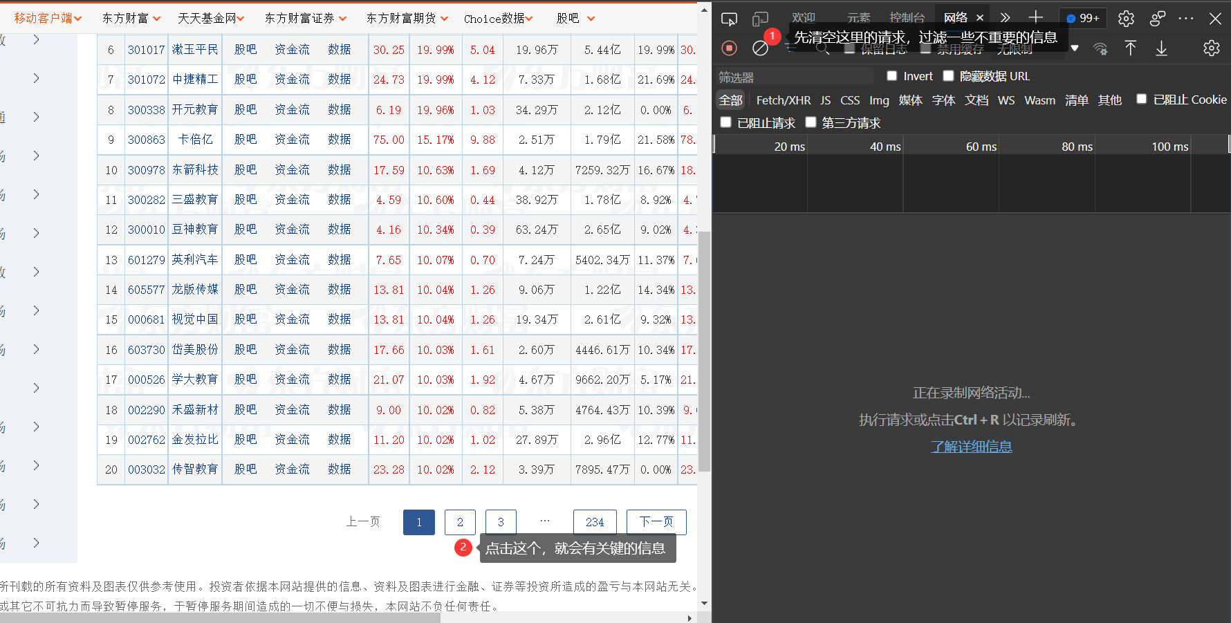Jump to last page 234
The width and height of the screenshot is (1231, 623).
pos(595,522)
